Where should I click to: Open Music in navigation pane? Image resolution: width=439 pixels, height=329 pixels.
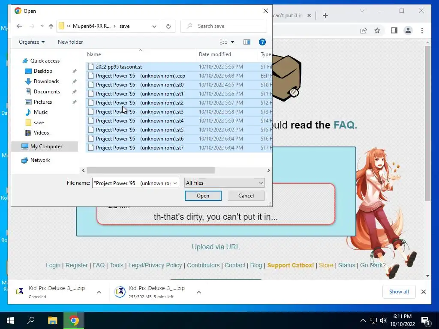[x=41, y=112]
